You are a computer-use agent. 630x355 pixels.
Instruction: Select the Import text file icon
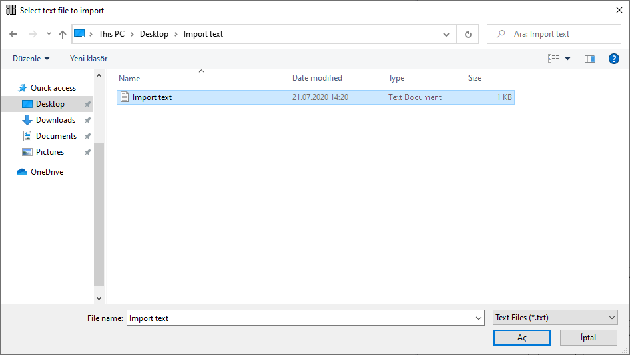124,97
